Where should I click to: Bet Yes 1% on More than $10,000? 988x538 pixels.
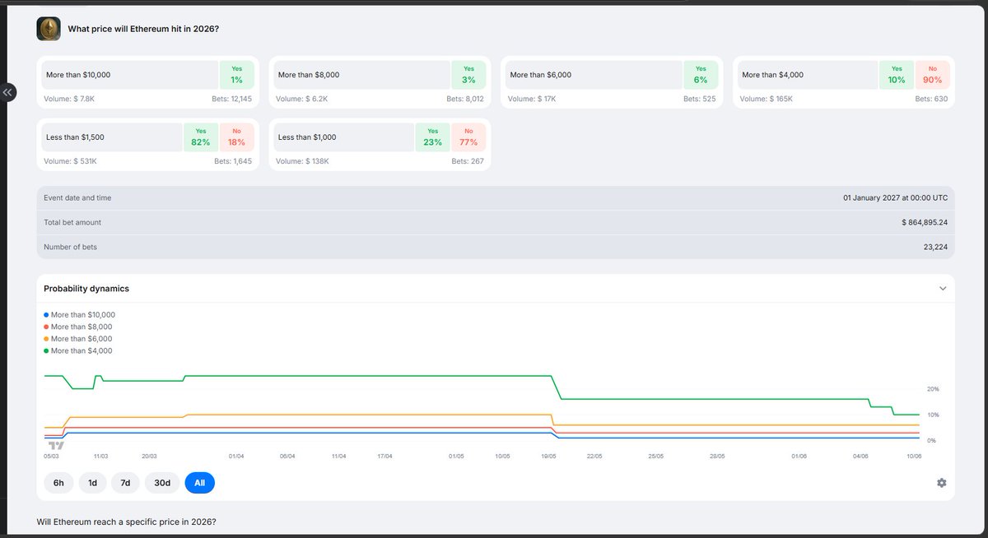click(237, 75)
